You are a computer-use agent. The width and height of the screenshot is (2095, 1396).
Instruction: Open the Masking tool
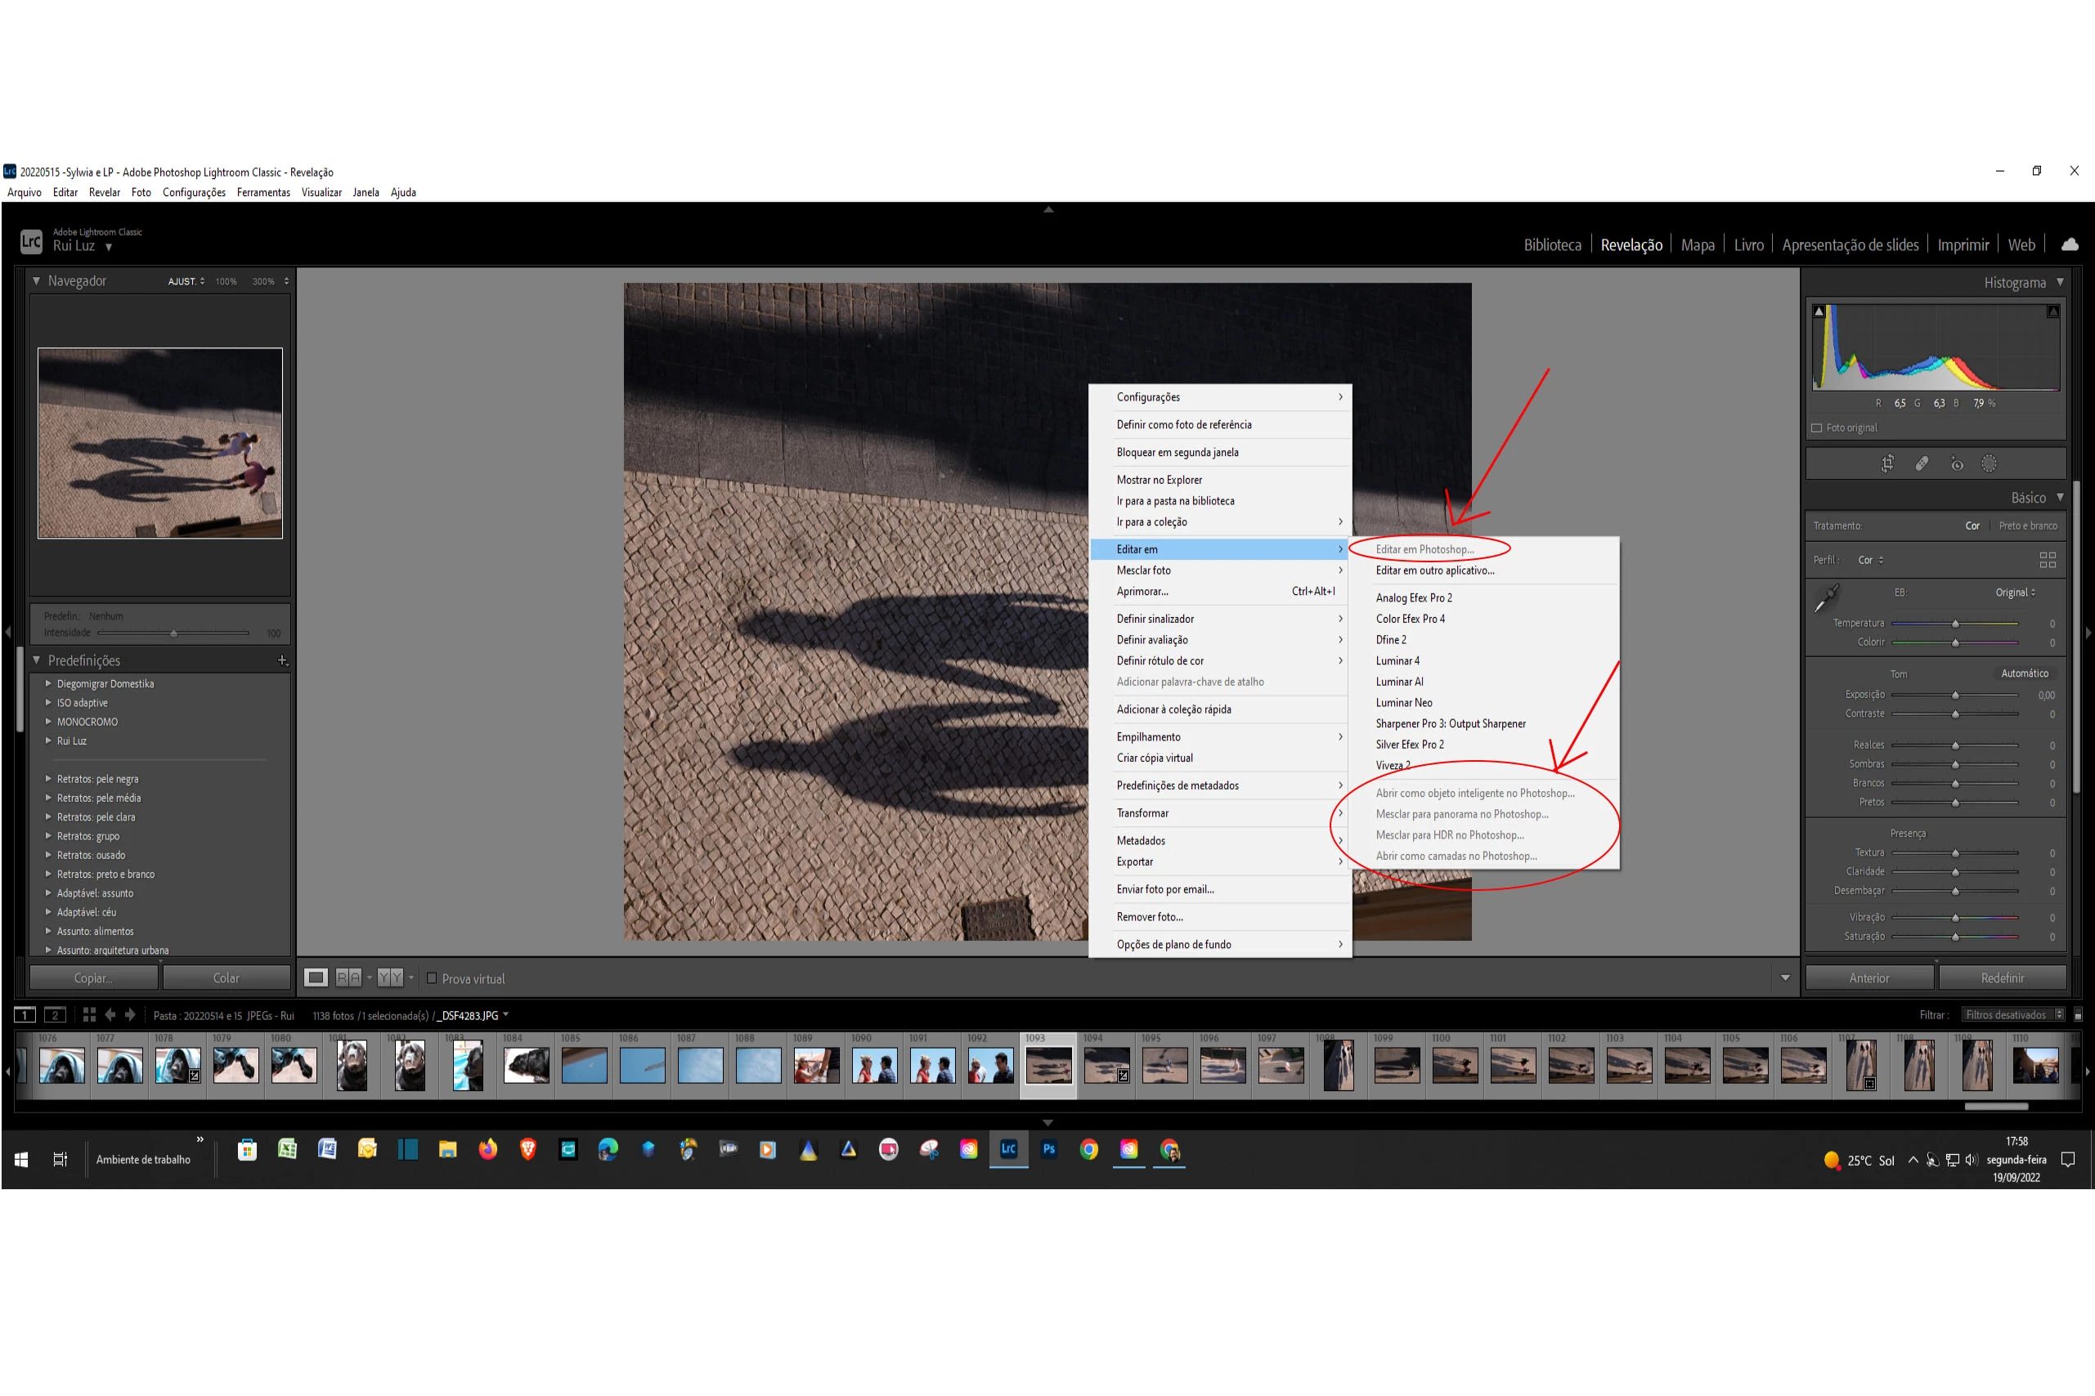tap(1989, 464)
